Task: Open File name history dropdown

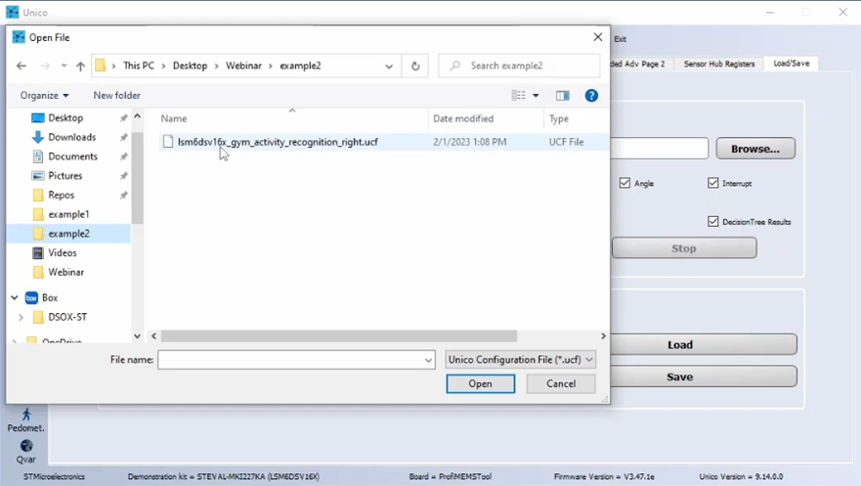Action: 428,360
